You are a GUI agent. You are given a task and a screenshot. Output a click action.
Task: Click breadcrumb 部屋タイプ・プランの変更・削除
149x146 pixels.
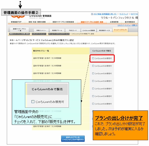[19, 34]
